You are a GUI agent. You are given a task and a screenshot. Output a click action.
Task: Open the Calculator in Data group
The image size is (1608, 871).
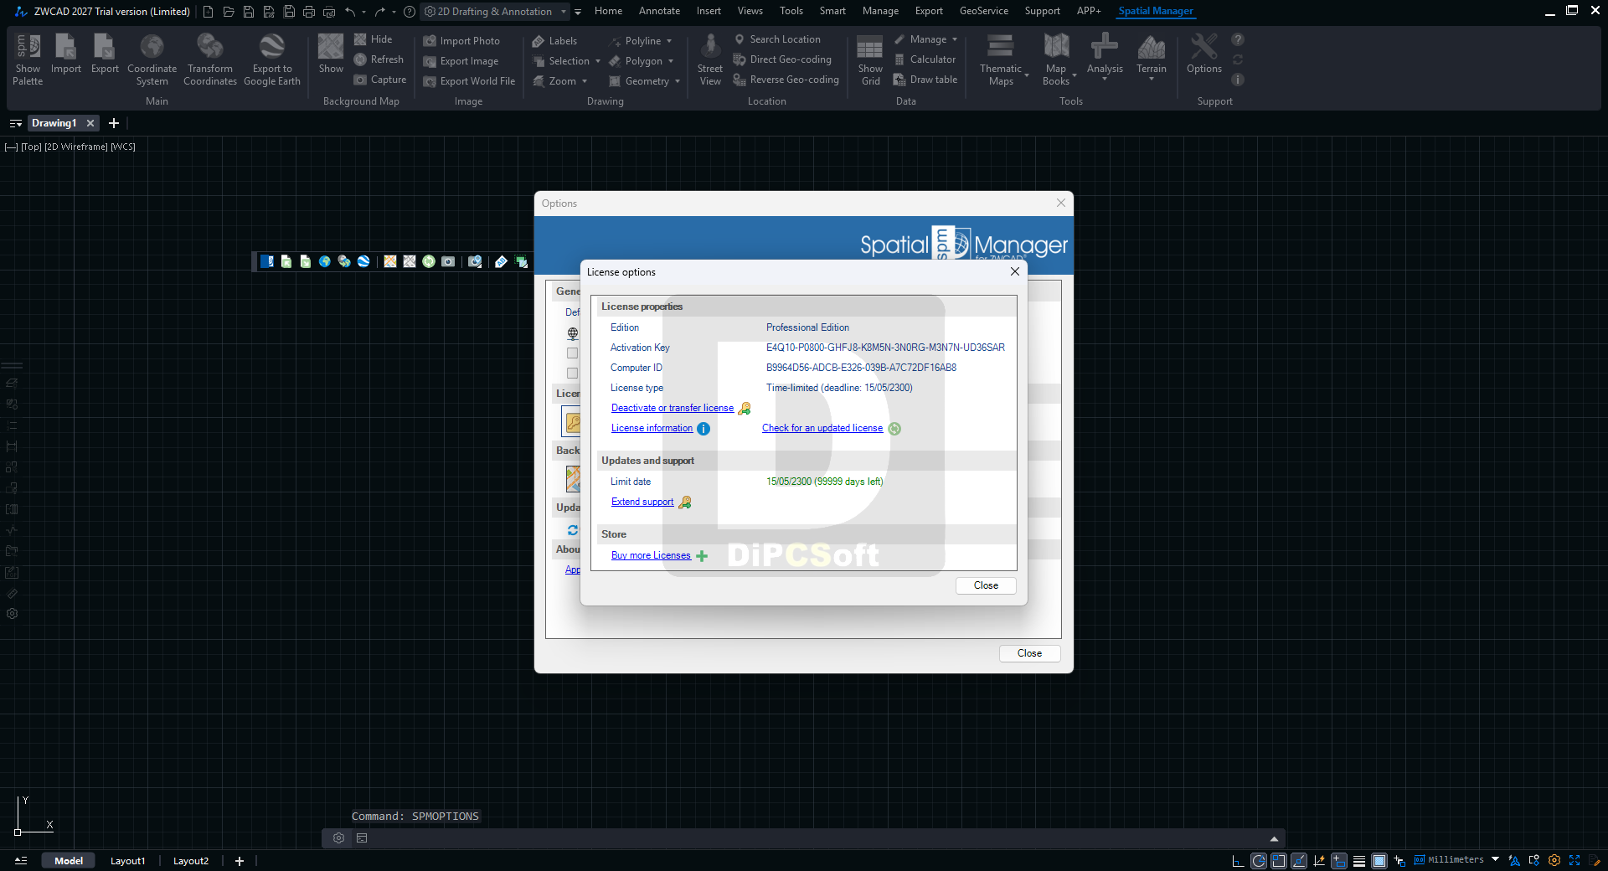[925, 59]
